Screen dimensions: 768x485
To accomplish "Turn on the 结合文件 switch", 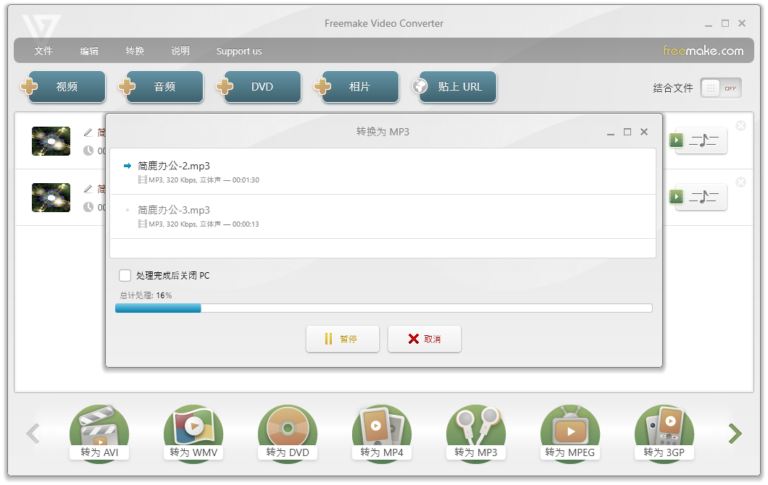I will click(x=720, y=88).
